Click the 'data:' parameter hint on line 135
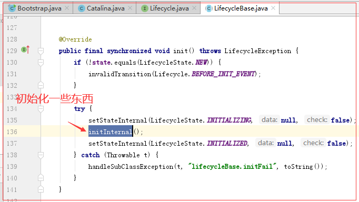The image size is (359, 202). coord(270,119)
